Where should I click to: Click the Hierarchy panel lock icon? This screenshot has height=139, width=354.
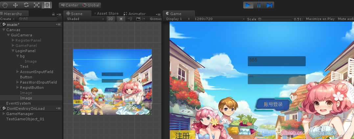click(53, 14)
